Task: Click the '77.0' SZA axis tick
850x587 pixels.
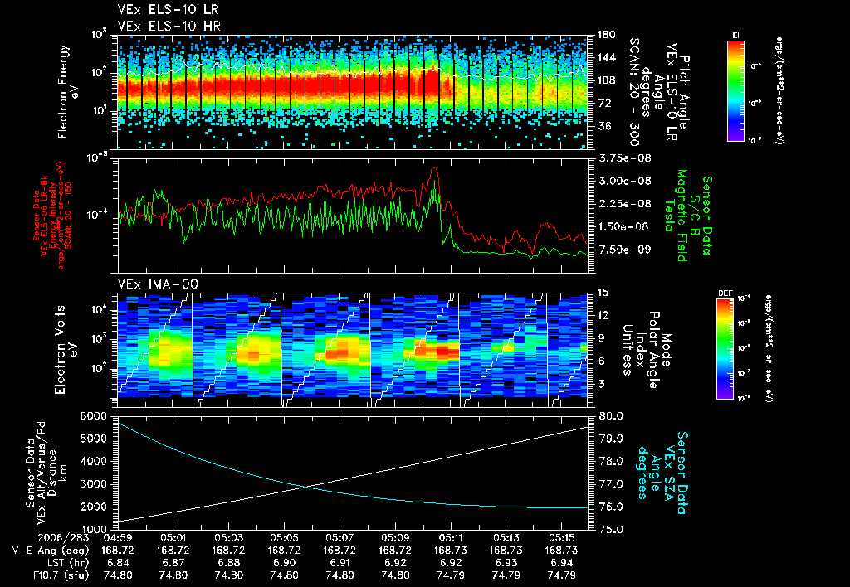Action: (x=610, y=484)
